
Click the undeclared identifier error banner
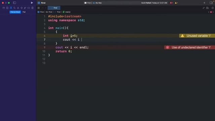coord(189,47)
